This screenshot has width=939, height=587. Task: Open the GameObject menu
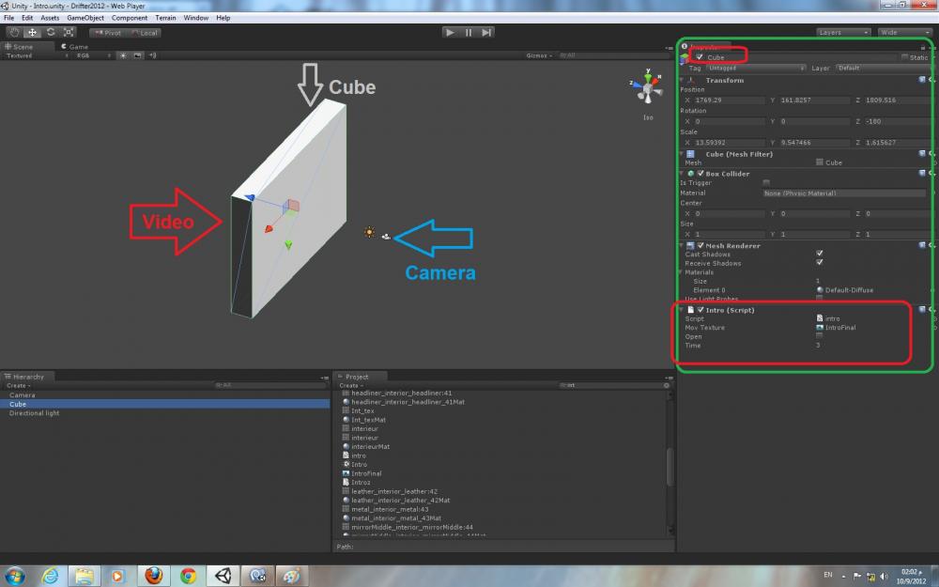(85, 18)
